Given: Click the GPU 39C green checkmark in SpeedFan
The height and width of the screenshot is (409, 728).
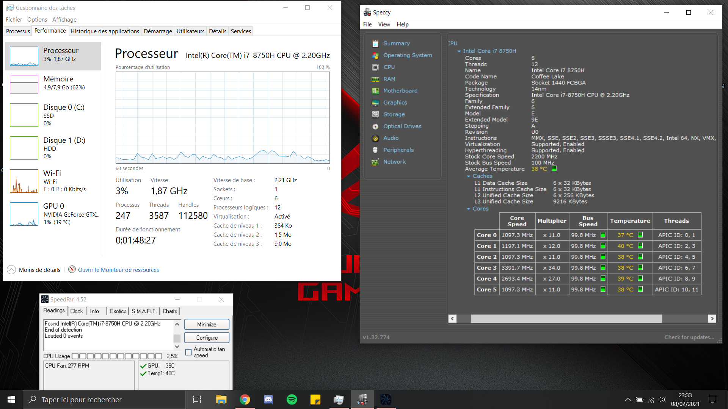Looking at the screenshot, I should (x=143, y=366).
